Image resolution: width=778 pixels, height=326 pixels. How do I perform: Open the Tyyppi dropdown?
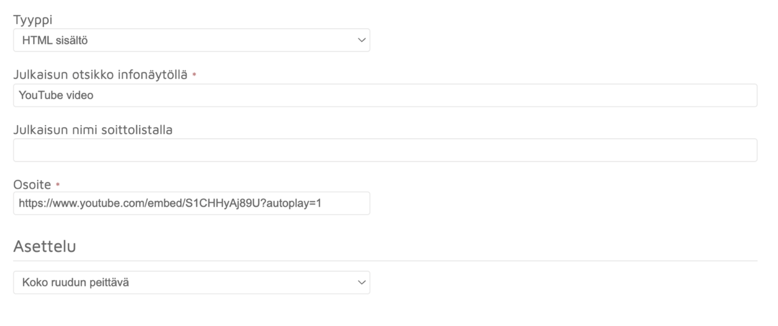191,40
